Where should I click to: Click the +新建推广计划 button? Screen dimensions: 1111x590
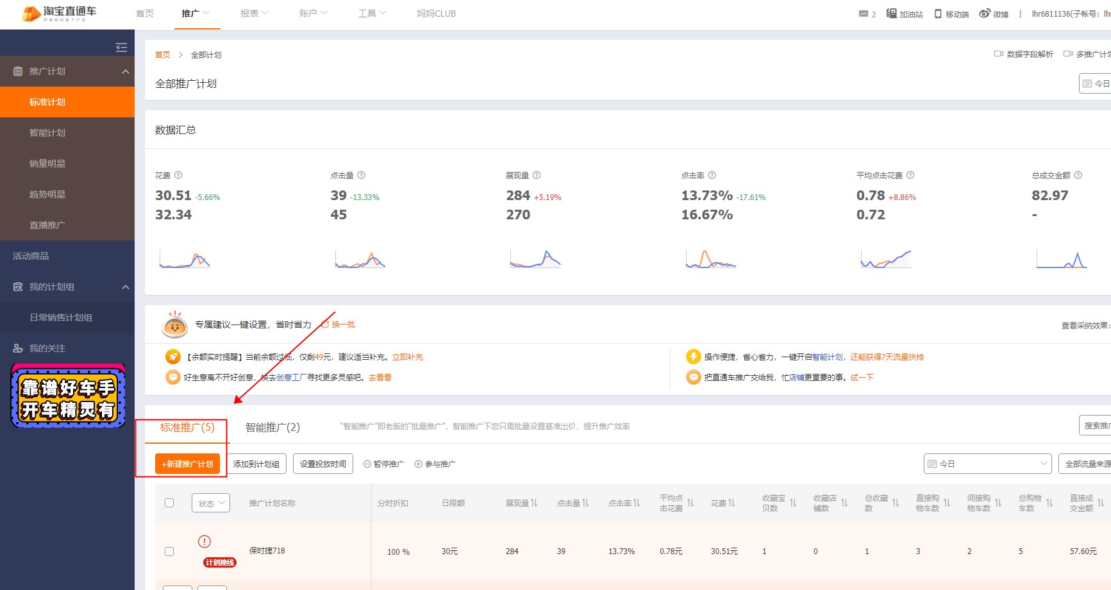point(187,464)
